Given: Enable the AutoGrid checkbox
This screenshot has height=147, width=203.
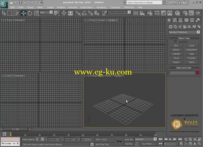Looking at the screenshot, I should (x=176, y=42).
